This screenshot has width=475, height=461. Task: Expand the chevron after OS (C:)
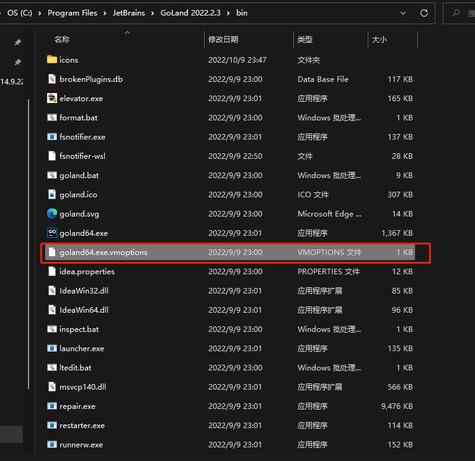40,13
